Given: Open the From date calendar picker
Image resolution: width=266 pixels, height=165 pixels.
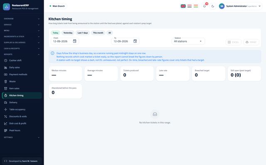Looking at the screenshot, I should (x=75, y=41).
